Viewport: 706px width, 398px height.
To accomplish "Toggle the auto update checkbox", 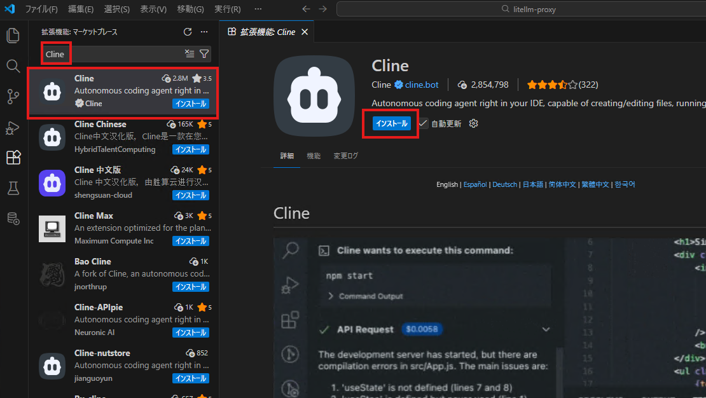I will click(x=423, y=123).
